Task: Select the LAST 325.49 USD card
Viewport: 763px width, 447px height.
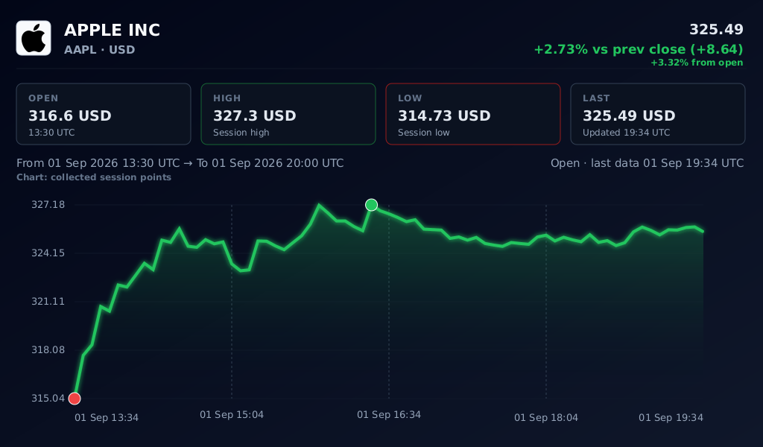Action: click(658, 114)
